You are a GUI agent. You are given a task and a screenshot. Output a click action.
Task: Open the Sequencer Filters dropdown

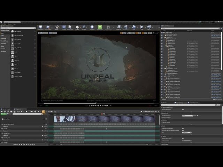[9, 114]
